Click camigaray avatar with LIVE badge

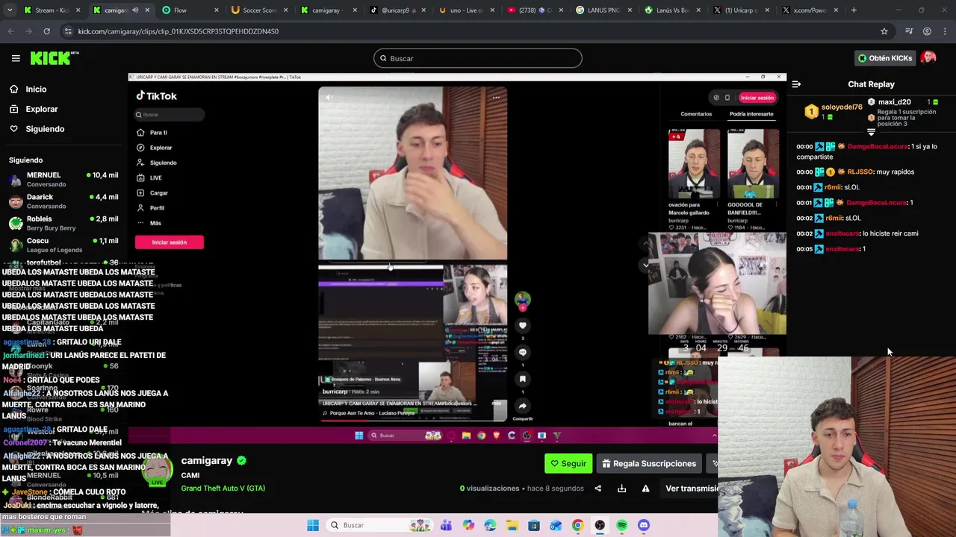(158, 470)
